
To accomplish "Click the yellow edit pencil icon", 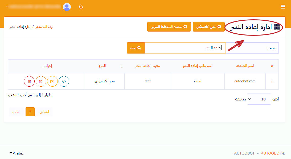I will (52, 81).
